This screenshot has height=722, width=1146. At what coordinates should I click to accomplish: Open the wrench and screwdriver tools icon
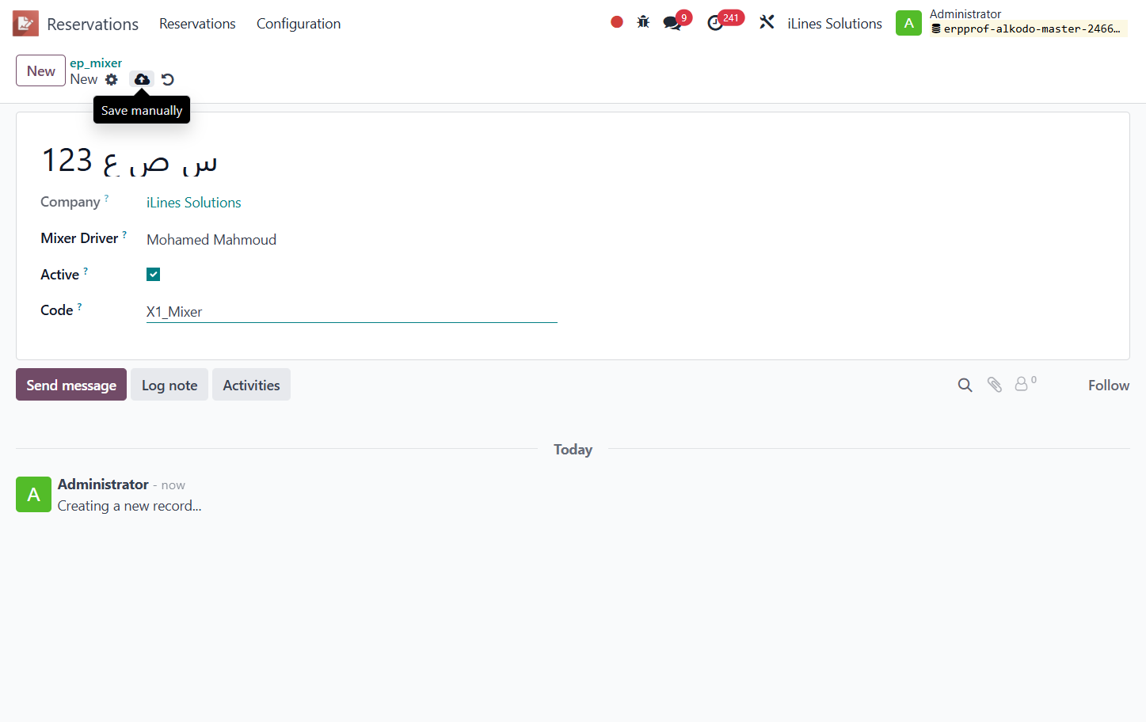pos(767,22)
